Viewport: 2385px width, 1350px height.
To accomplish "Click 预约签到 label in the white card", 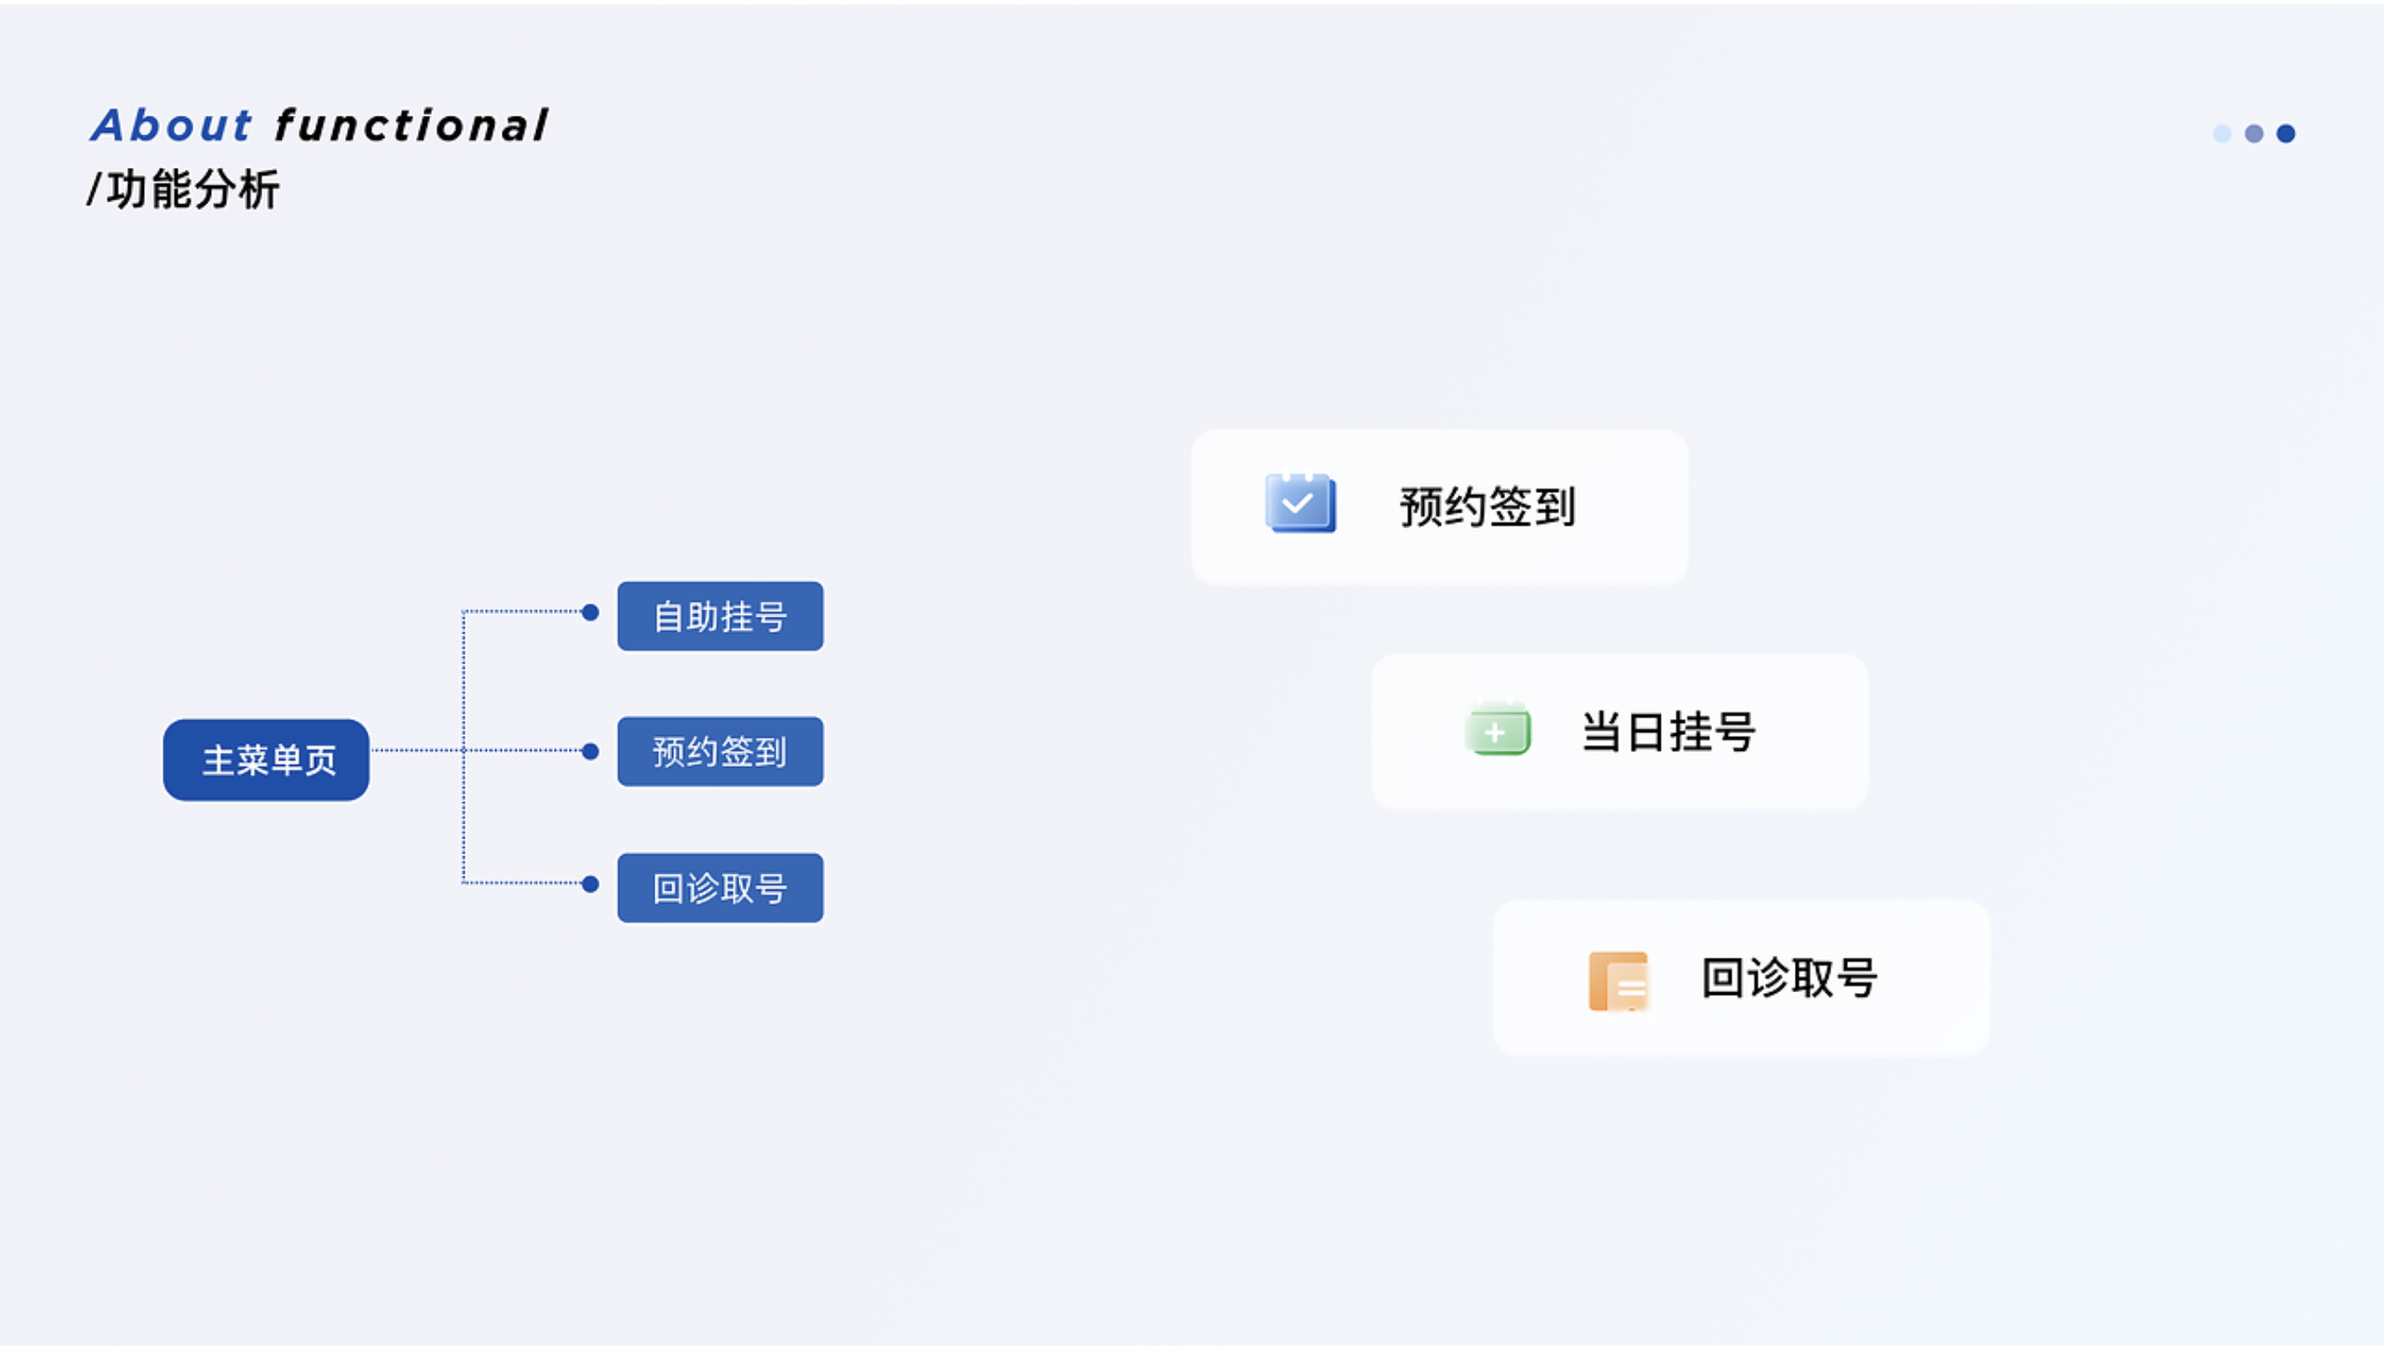I will pos(1487,507).
